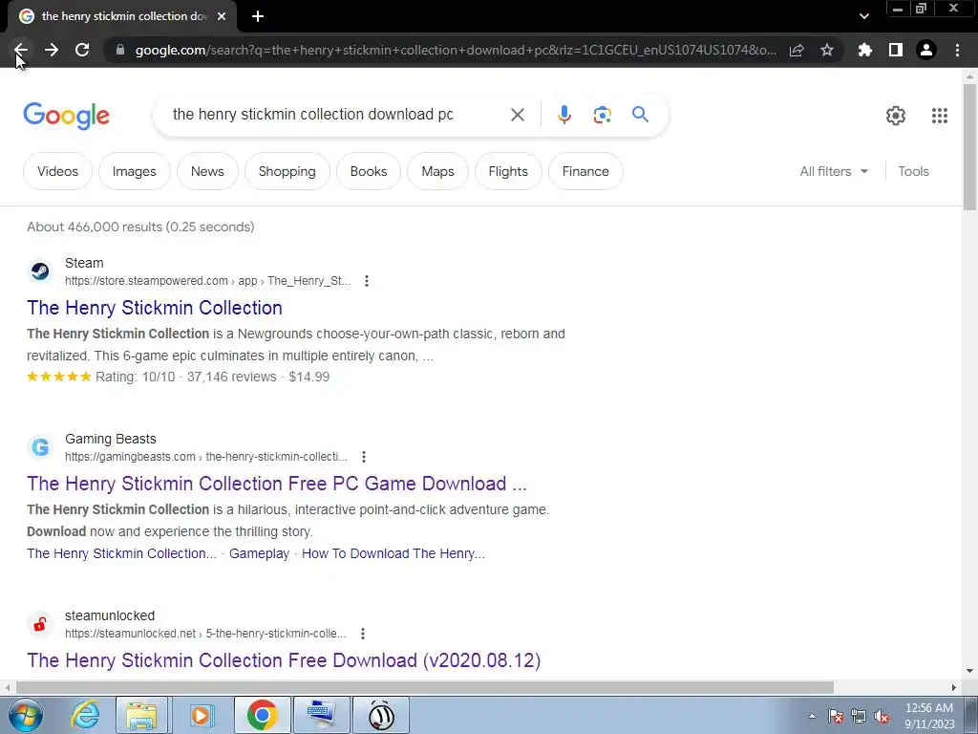Open the steamunlocked result's three-dot options

(362, 634)
